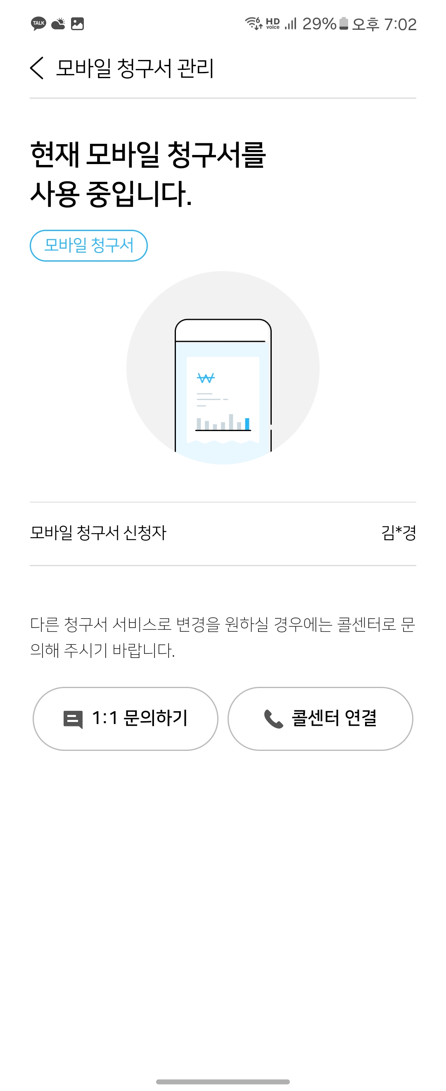Tap the weather notification icon
Image resolution: width=446 pixels, height=1091 pixels.
coord(58,24)
